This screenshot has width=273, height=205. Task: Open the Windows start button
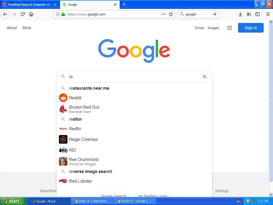click(x=13, y=201)
